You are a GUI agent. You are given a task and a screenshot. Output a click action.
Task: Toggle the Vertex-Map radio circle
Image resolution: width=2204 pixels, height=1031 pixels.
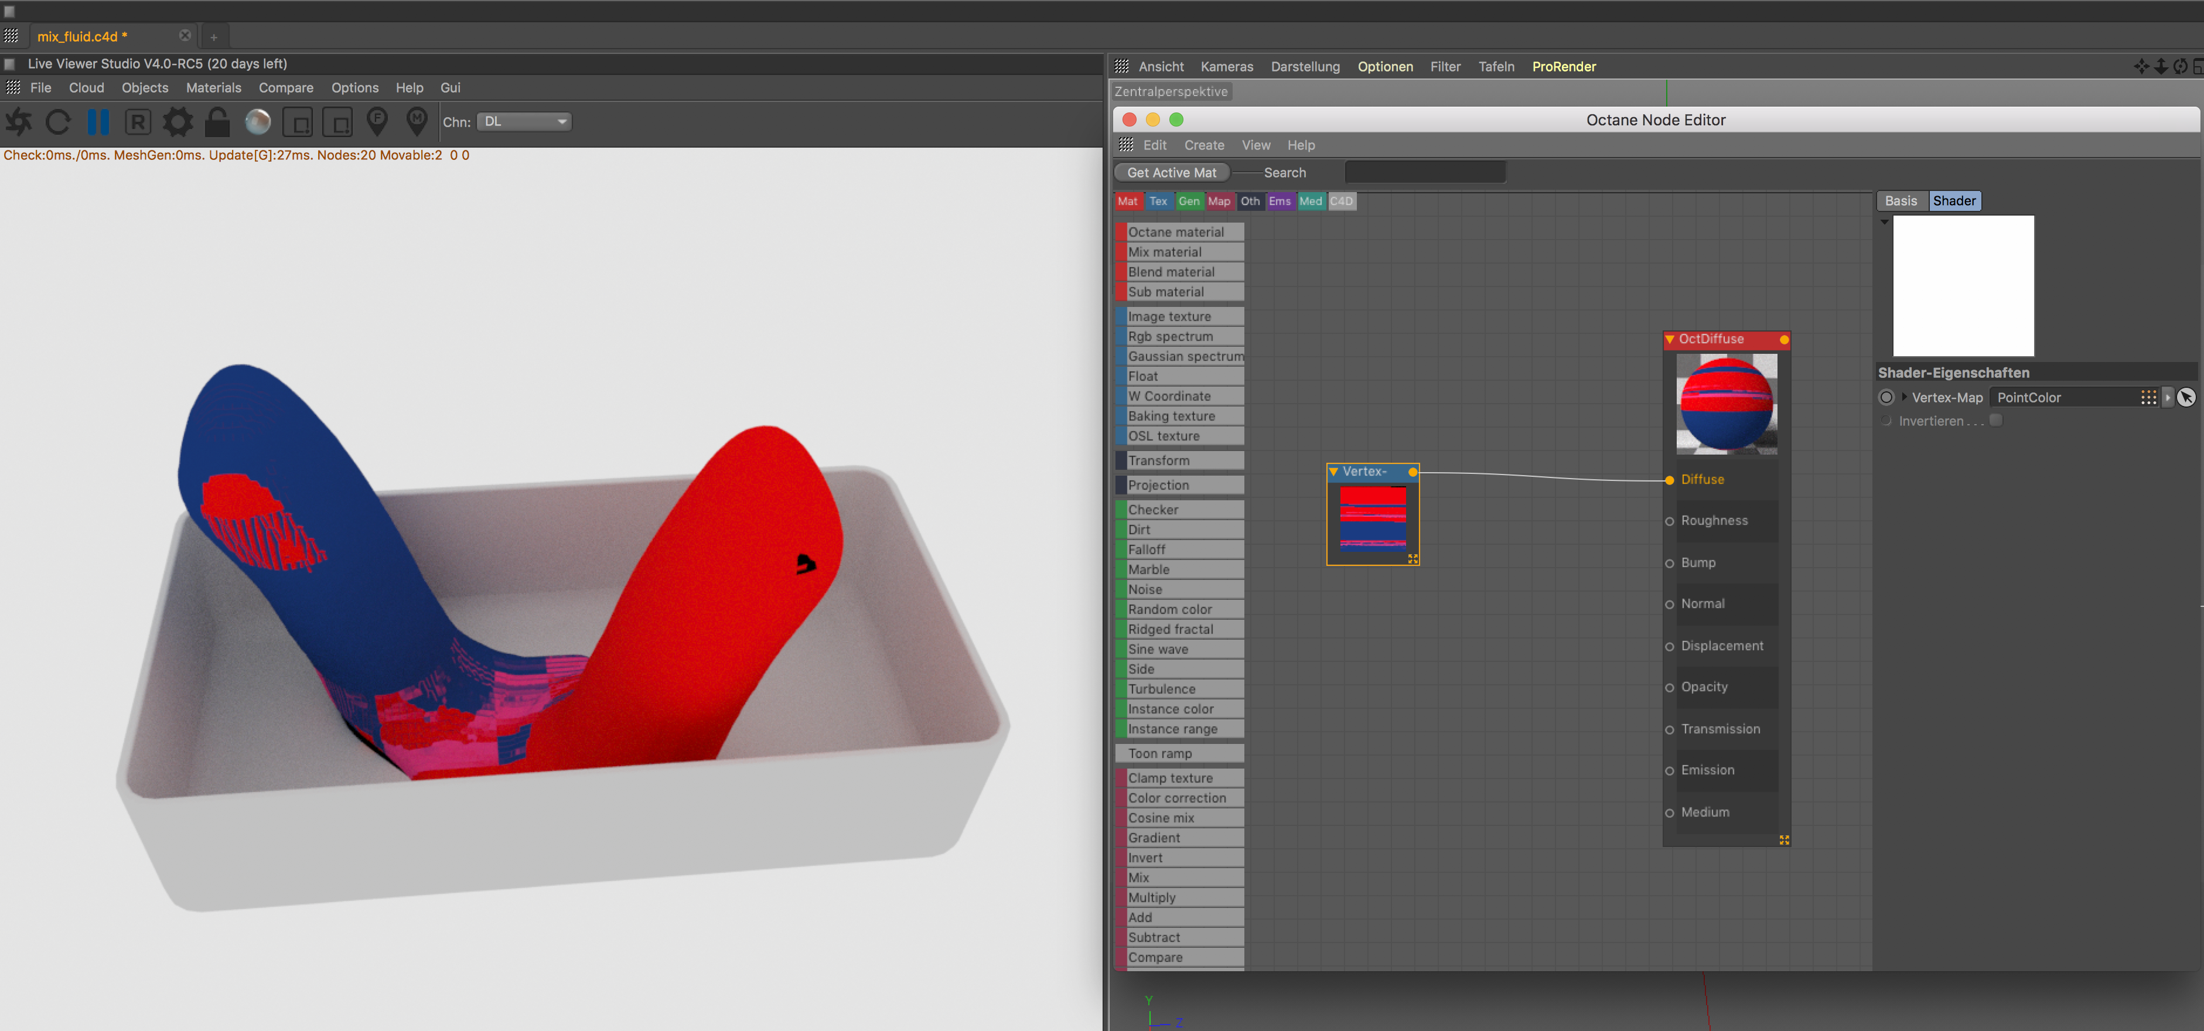click(x=1886, y=397)
